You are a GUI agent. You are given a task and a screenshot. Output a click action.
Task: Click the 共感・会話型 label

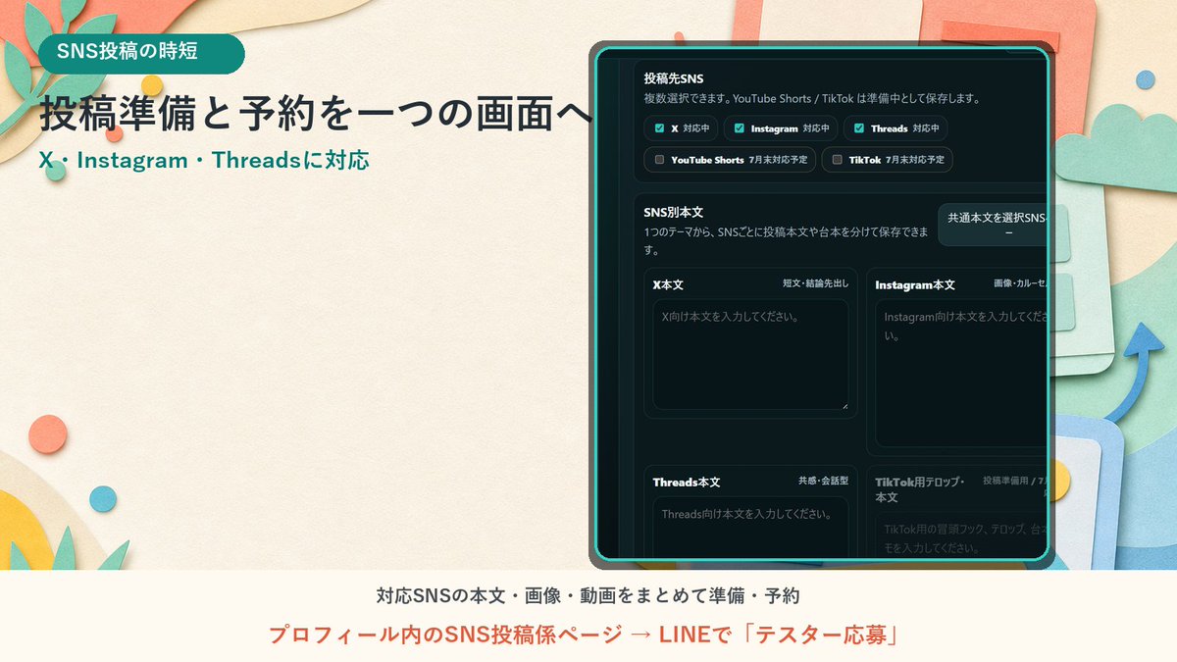click(x=824, y=481)
